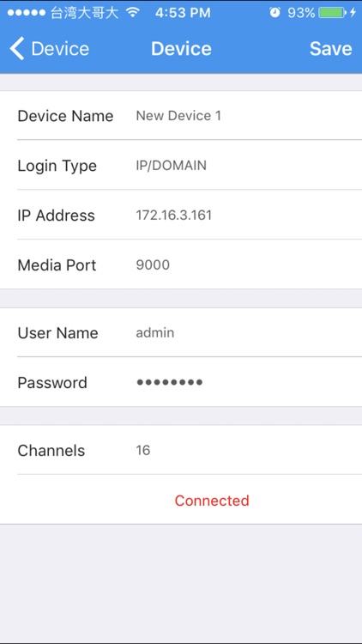The image size is (362, 644).
Task: Tap the back chevron arrow icon
Action: 17,48
